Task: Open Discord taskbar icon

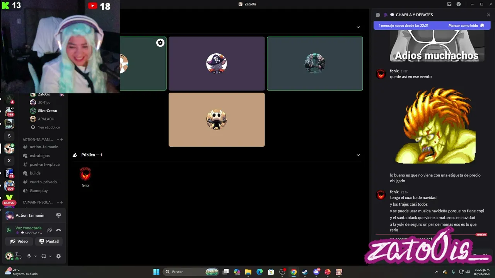Action: [316, 272]
